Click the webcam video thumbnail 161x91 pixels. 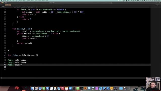153,84
